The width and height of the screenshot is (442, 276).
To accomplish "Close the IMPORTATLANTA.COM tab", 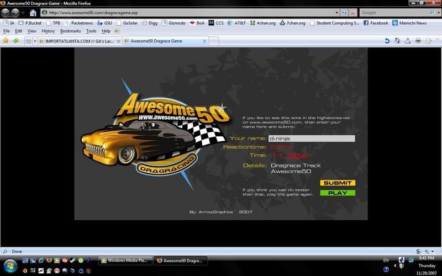I will tap(119, 41).
